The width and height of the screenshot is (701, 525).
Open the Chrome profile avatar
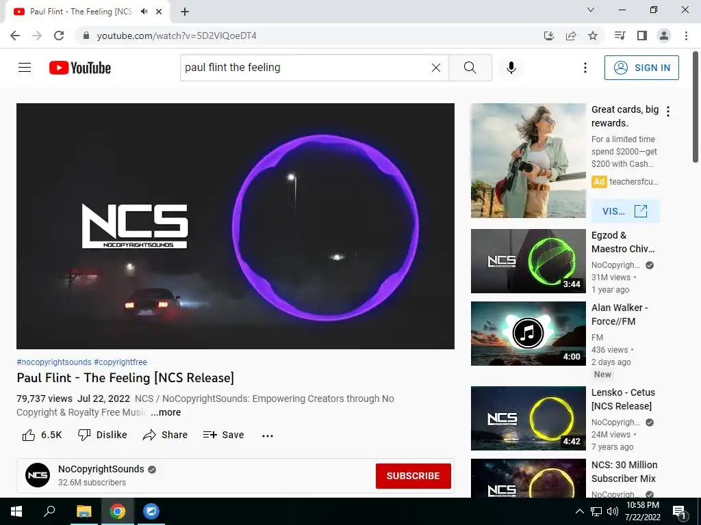pos(664,36)
